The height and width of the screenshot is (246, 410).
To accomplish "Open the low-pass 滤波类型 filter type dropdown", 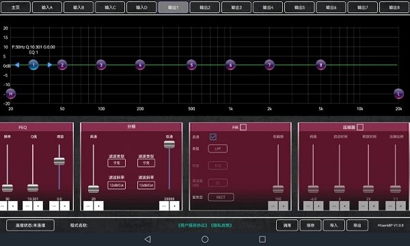I will (x=146, y=163).
